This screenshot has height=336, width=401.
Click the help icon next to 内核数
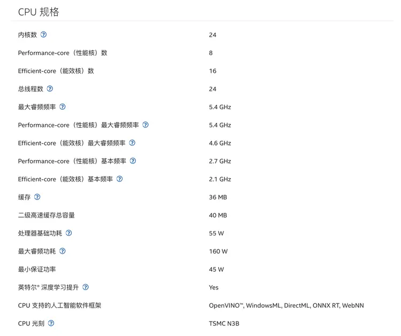coord(44,35)
